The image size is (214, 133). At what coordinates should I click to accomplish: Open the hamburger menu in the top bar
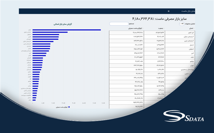(x=169, y=11)
